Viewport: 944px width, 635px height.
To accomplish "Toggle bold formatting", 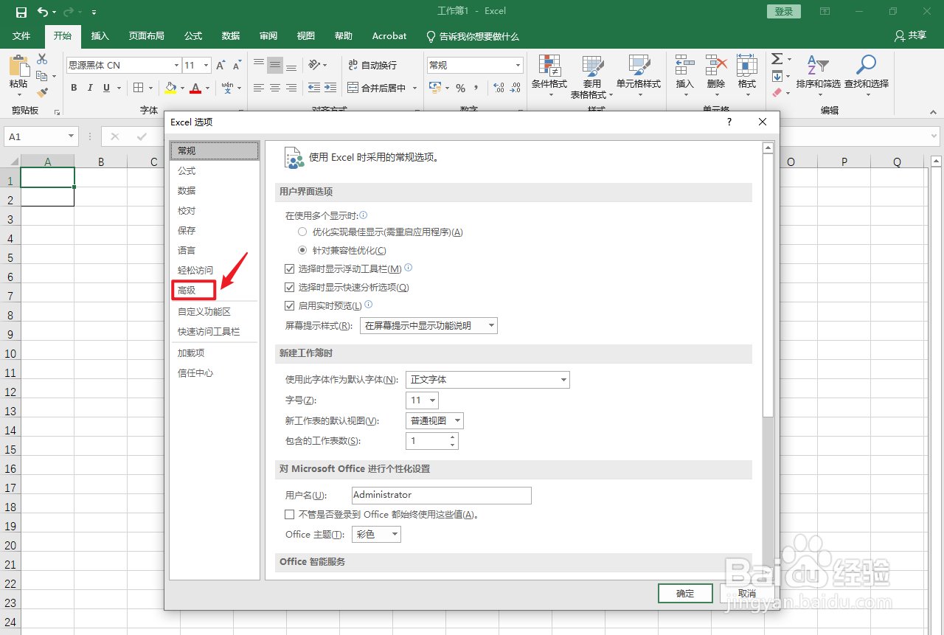I will click(73, 87).
